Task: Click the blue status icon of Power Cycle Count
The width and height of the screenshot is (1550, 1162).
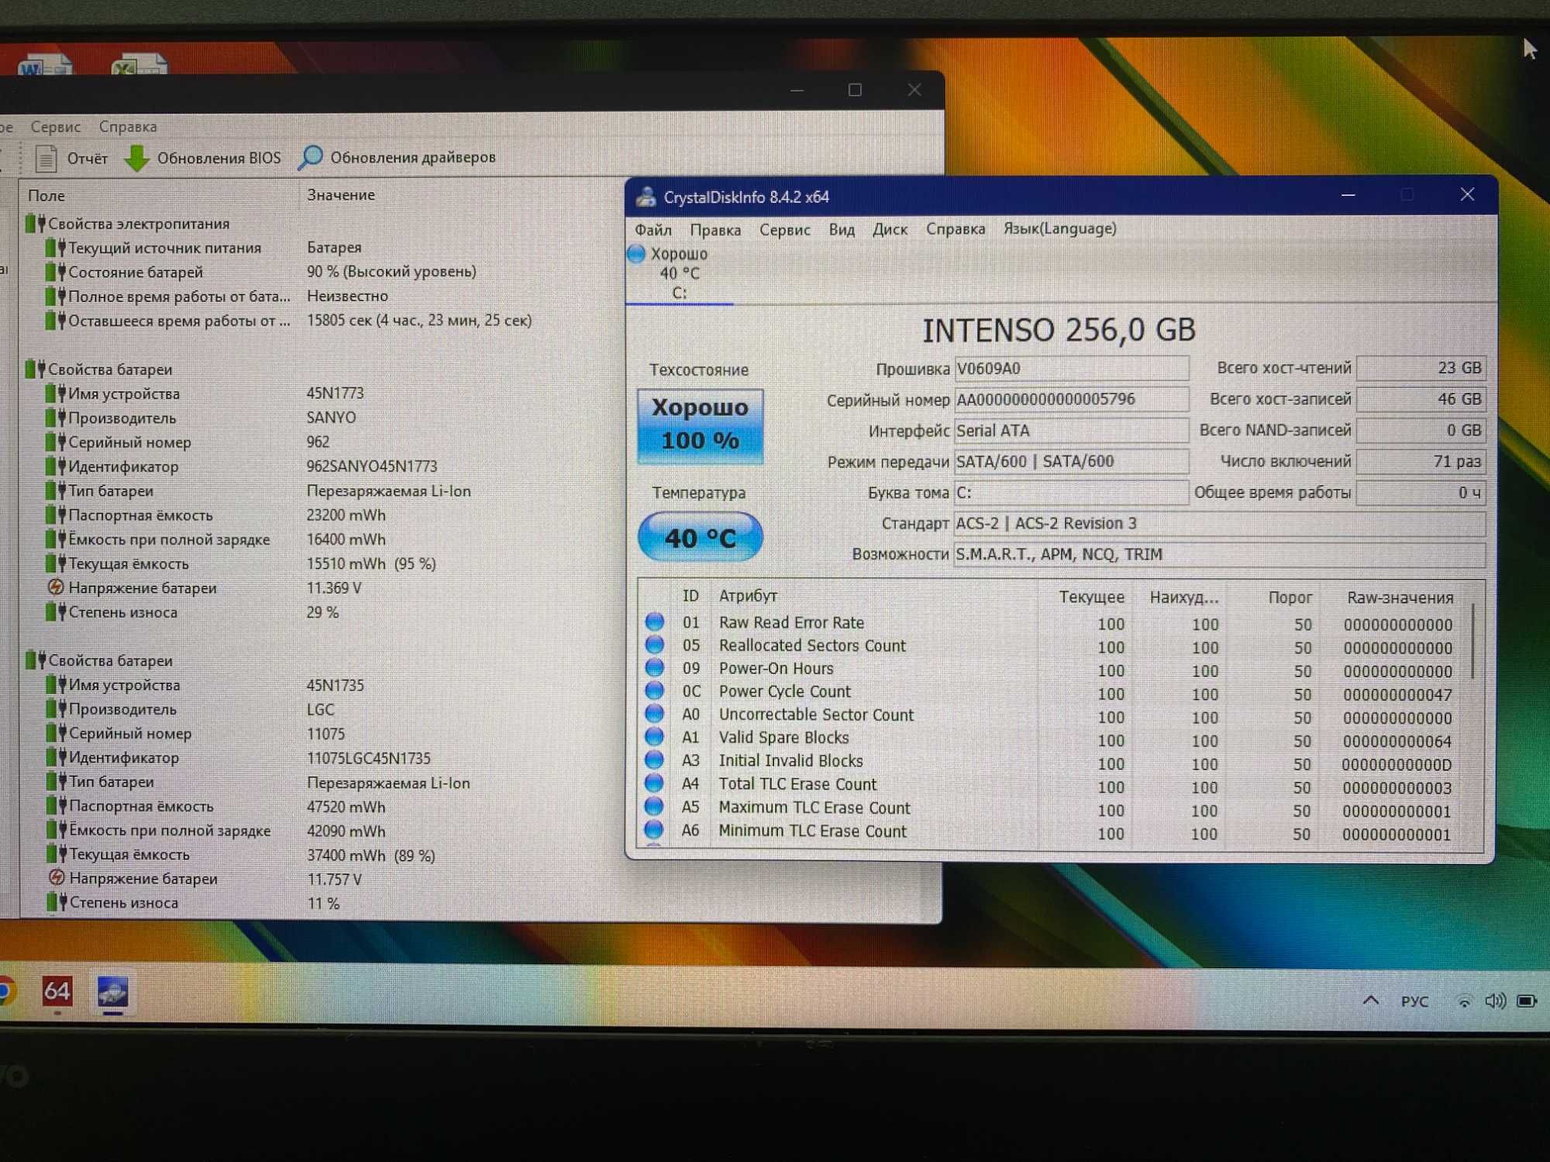Action: (655, 691)
